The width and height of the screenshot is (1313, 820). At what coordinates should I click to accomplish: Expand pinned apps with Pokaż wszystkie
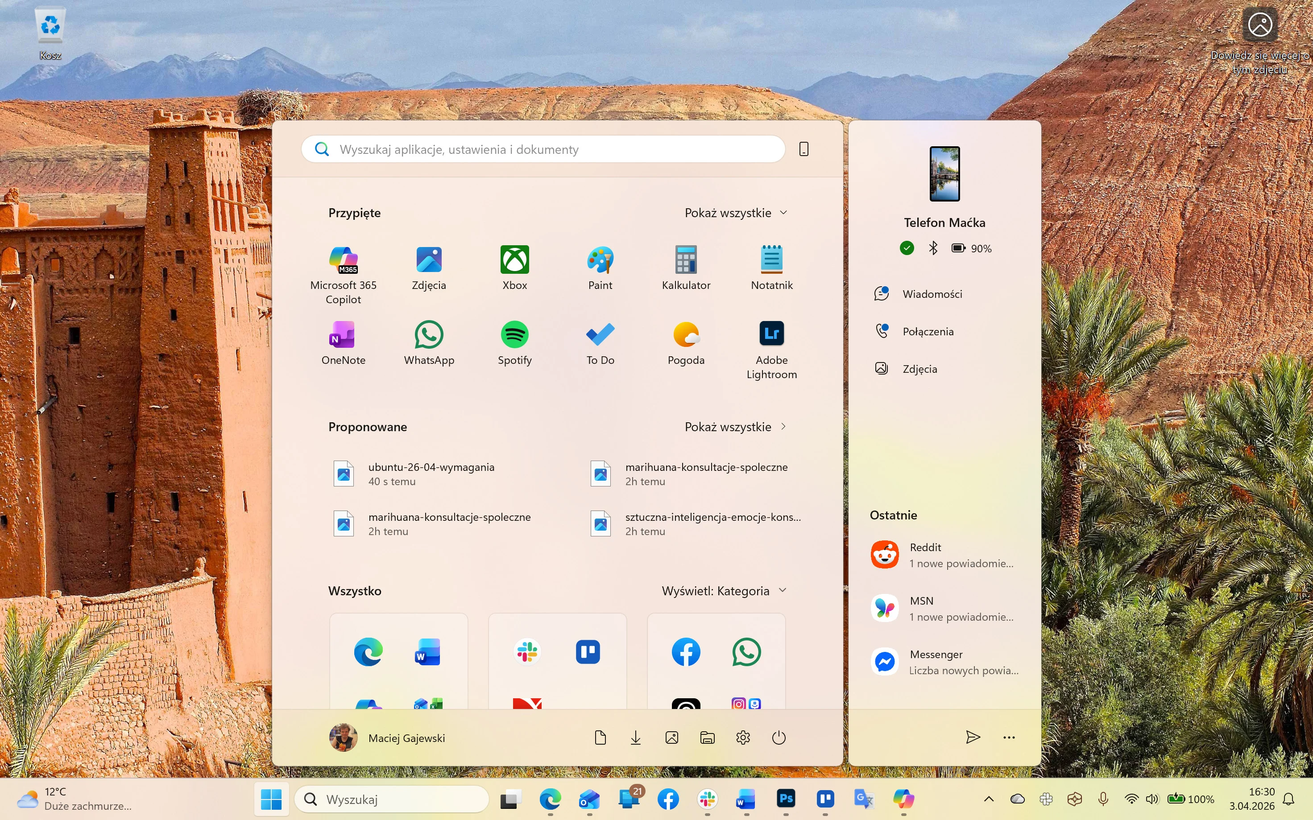pyautogui.click(x=735, y=213)
